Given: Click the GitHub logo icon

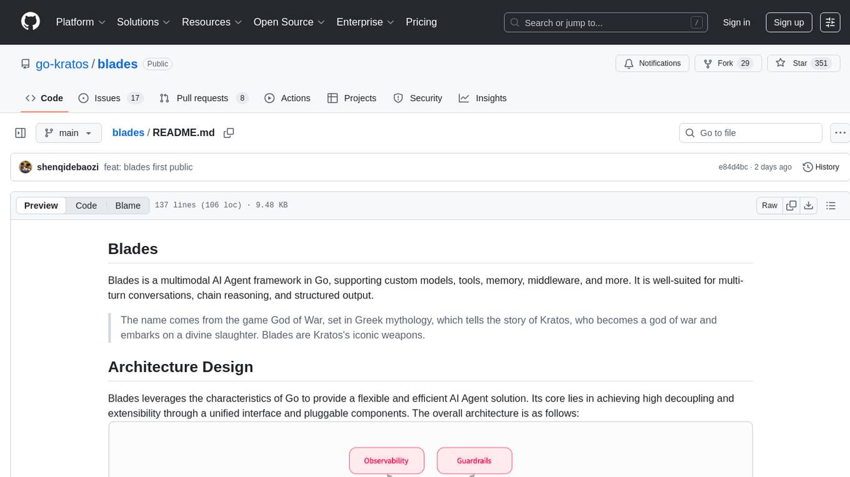Looking at the screenshot, I should click(31, 22).
